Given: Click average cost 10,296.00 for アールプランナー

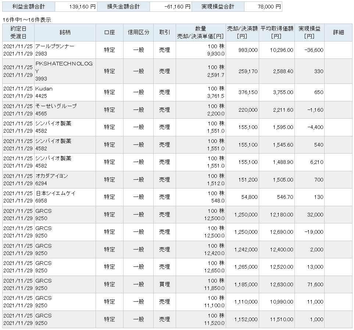Looking at the screenshot, I should click(282, 50).
